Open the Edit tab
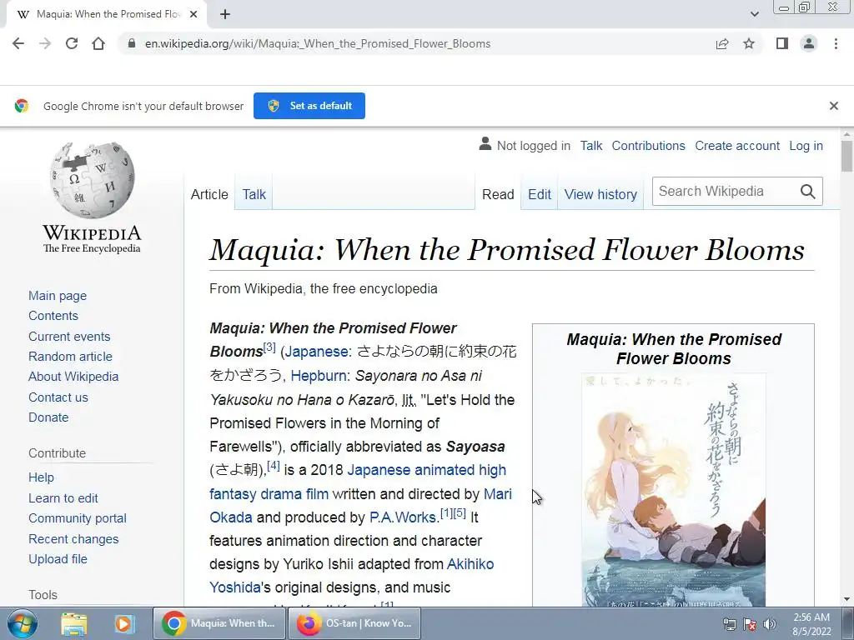The height and width of the screenshot is (640, 854). coord(540,194)
